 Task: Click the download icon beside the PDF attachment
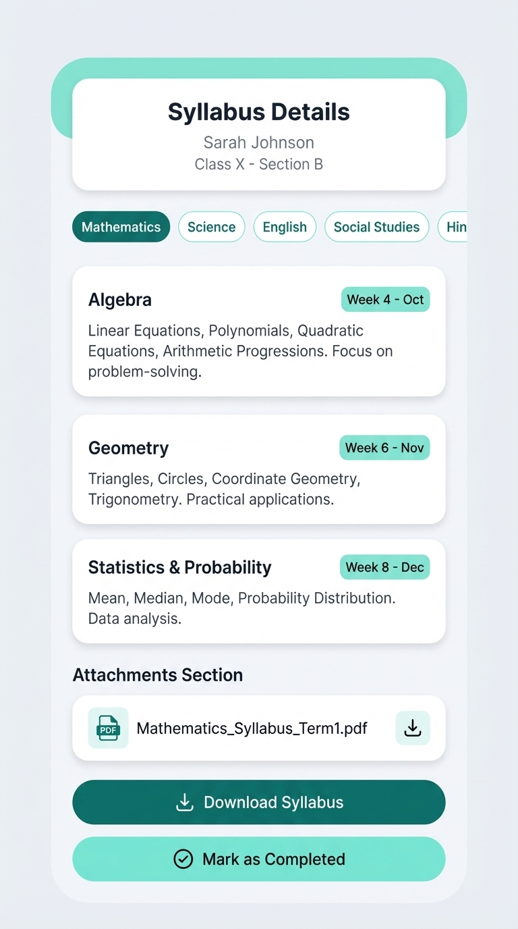[x=412, y=728]
